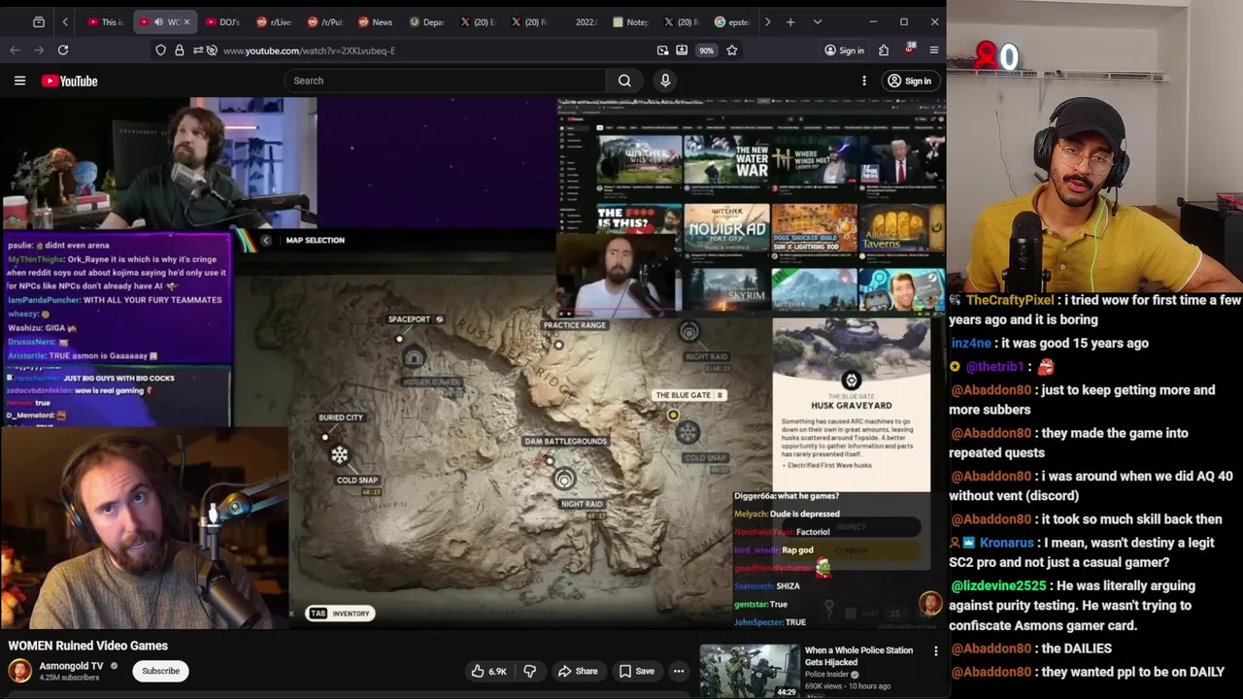Switch to the r/Live Reddit tab

click(x=274, y=21)
